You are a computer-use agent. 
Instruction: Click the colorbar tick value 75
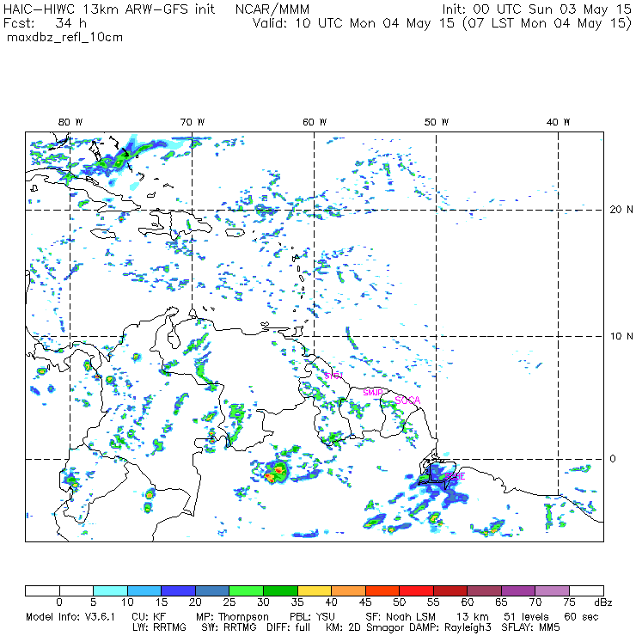pyautogui.click(x=570, y=602)
